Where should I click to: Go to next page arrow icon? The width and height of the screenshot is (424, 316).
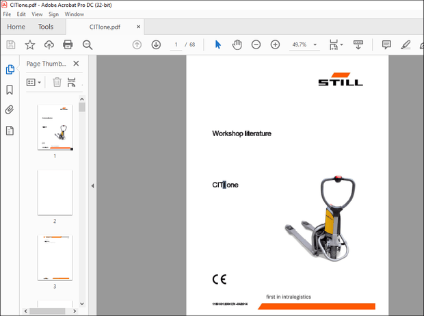click(x=156, y=44)
